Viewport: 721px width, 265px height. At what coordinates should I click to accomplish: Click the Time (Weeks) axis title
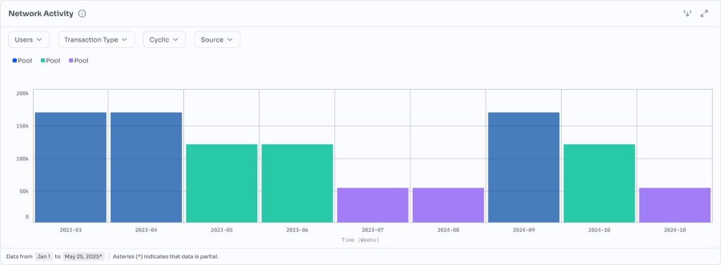tap(360, 240)
